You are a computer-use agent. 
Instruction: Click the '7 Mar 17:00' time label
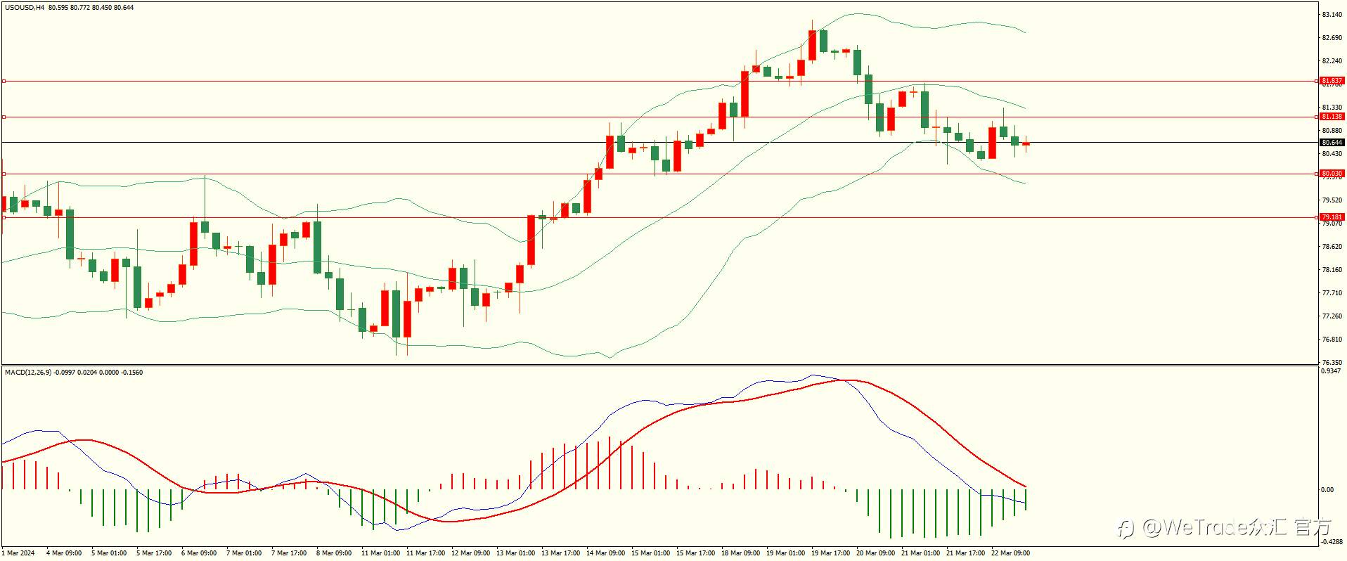tap(289, 553)
